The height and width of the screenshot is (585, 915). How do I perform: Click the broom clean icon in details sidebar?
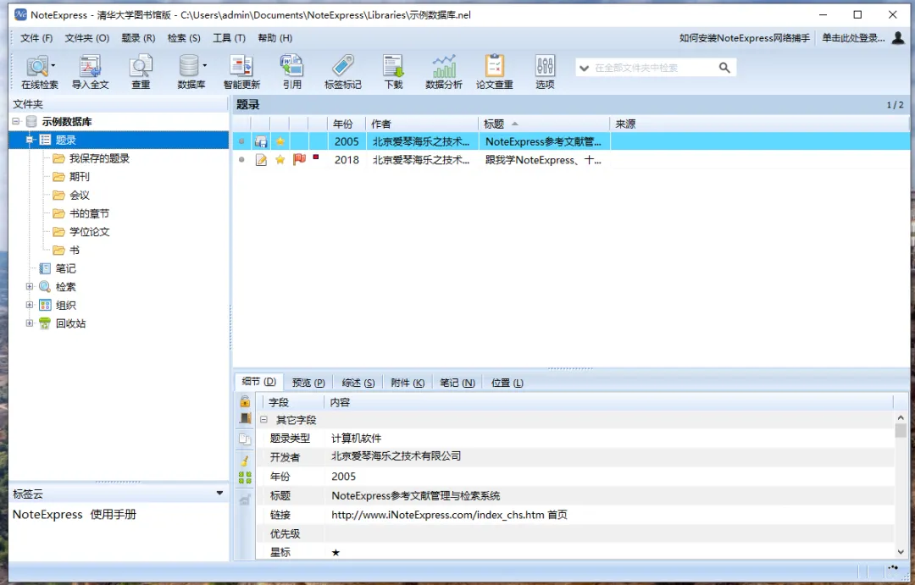coord(245,461)
